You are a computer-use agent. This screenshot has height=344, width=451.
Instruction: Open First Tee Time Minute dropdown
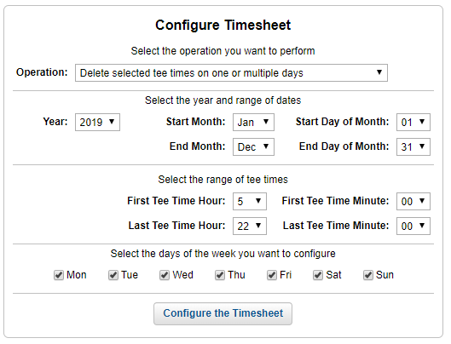[413, 201]
